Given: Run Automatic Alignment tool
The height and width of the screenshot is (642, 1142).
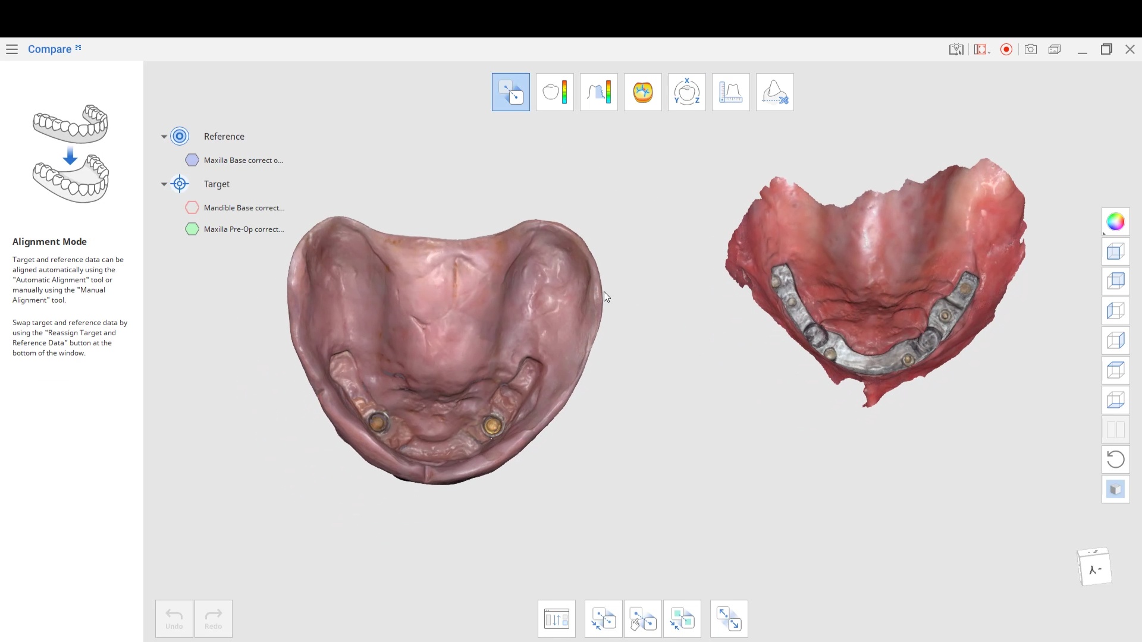Looking at the screenshot, I should [603, 619].
